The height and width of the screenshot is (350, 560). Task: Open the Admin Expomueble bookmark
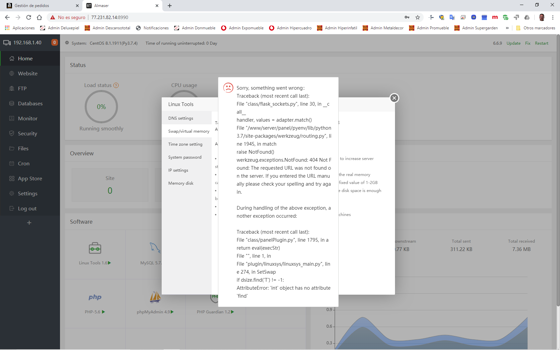(242, 28)
